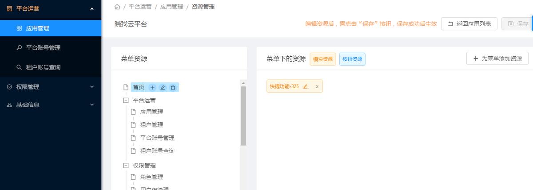Select 应用管理 tree node

[x=151, y=112]
